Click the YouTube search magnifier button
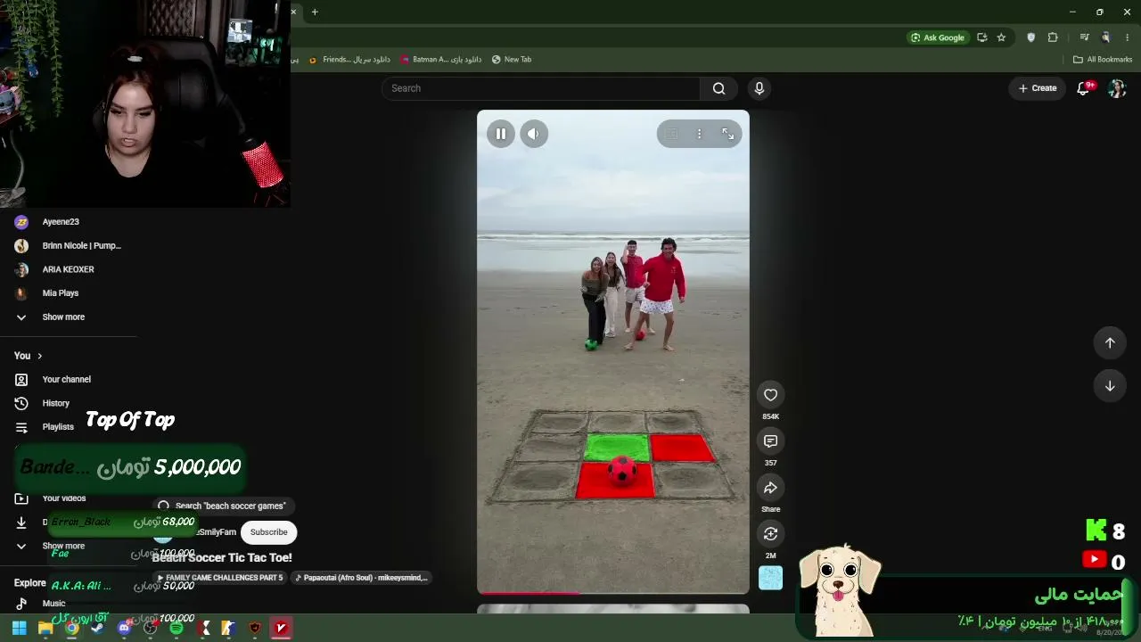 (719, 88)
